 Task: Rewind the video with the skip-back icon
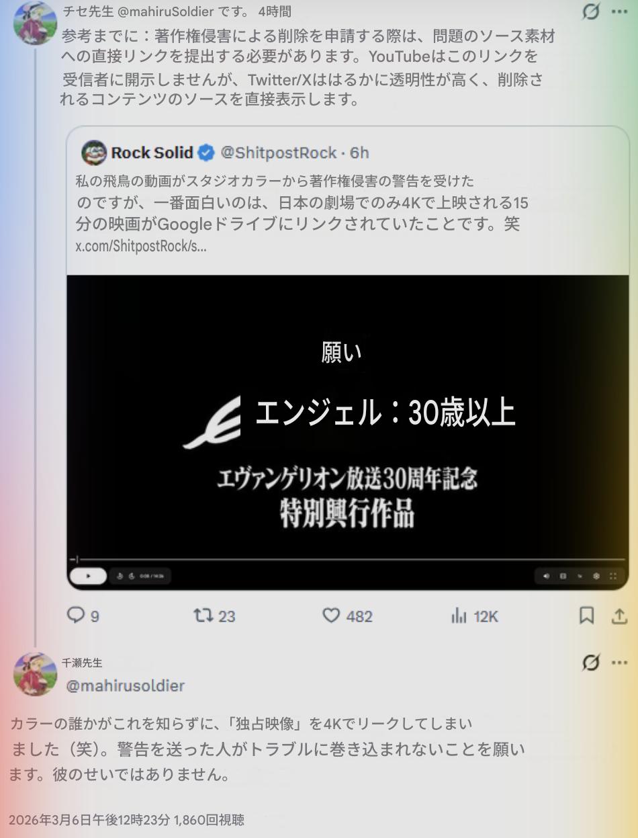[x=120, y=576]
